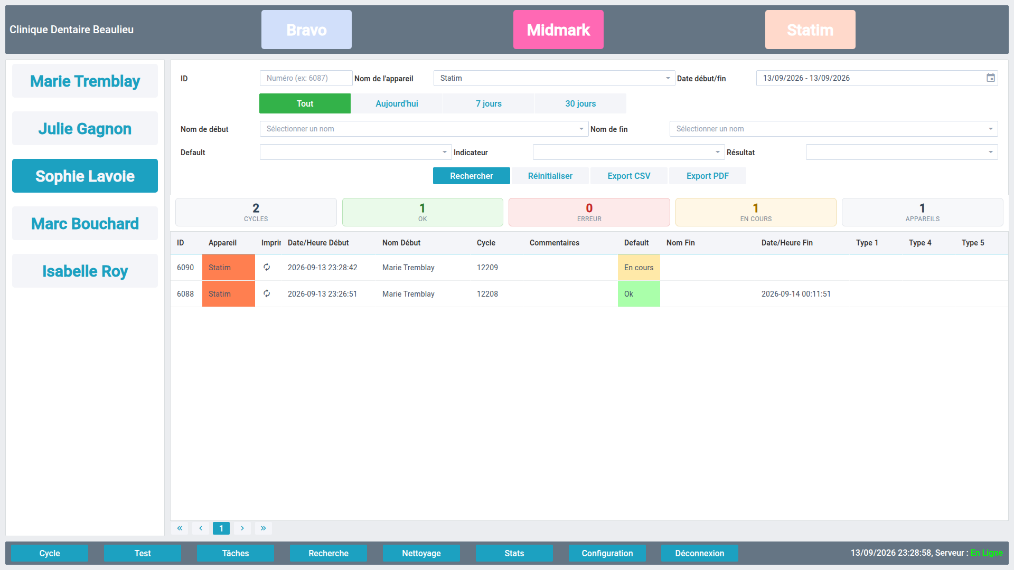This screenshot has width=1014, height=570.
Task: Open Configuration in bottom bar
Action: (607, 553)
